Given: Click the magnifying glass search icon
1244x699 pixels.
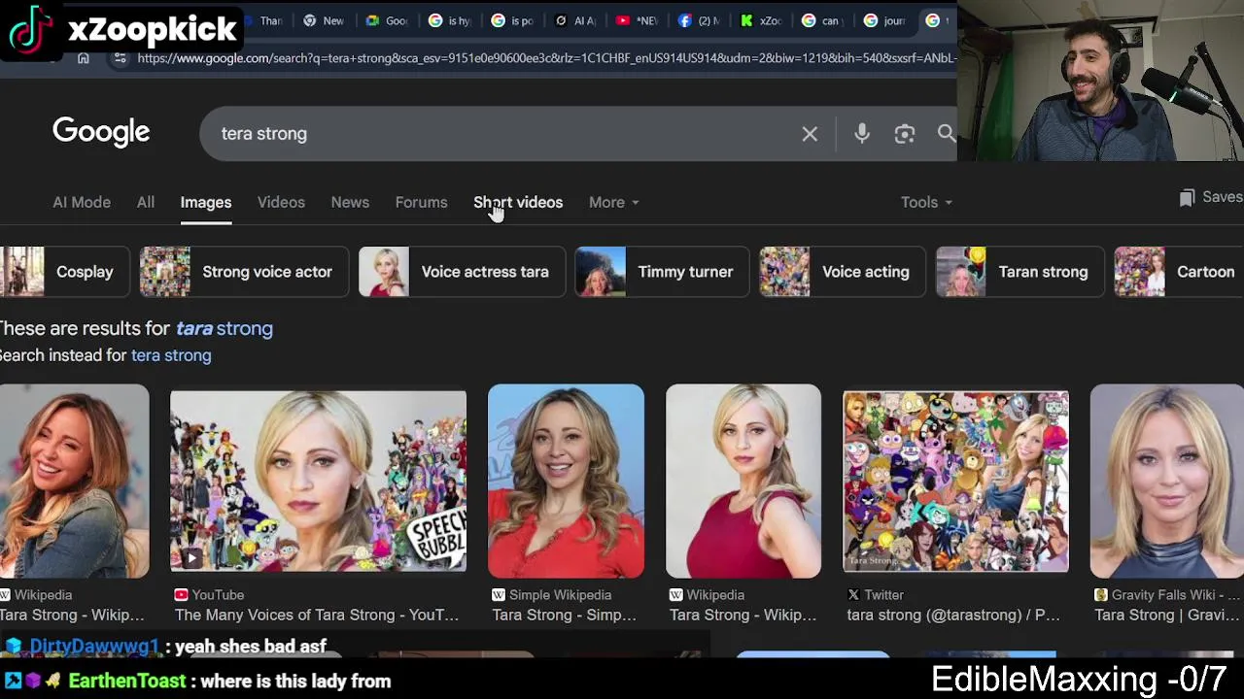Looking at the screenshot, I should (x=947, y=134).
